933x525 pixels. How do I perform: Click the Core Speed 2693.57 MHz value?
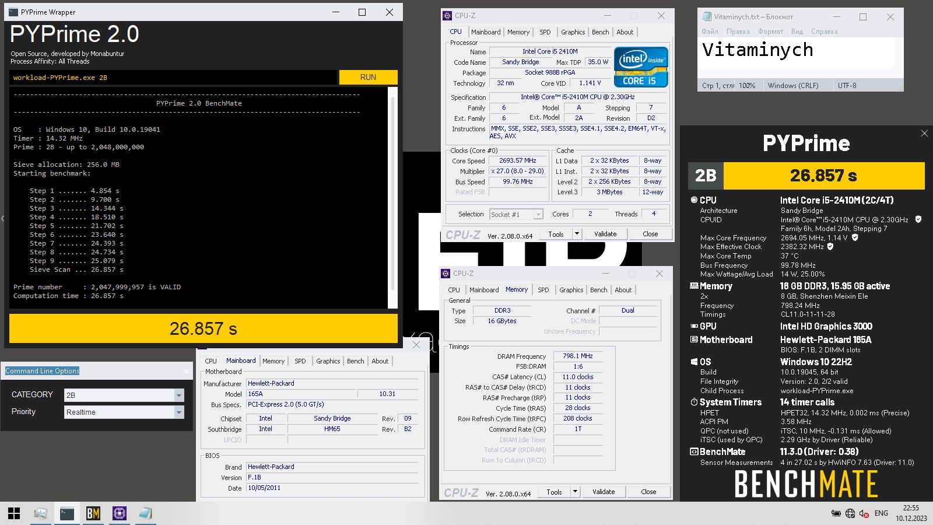517,160
